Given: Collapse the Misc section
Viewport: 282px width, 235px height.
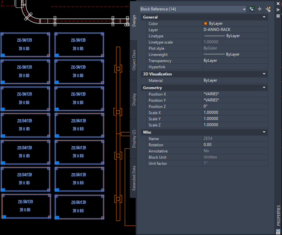Looking at the screenshot, I should [x=264, y=132].
